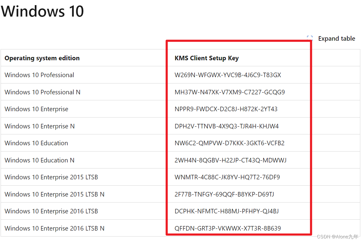Image resolution: width=363 pixels, height=242 pixels.
Task: Click key 2F77B-TNFGY-69QQF-B8YKP-D69TJ
Action: (x=224, y=194)
